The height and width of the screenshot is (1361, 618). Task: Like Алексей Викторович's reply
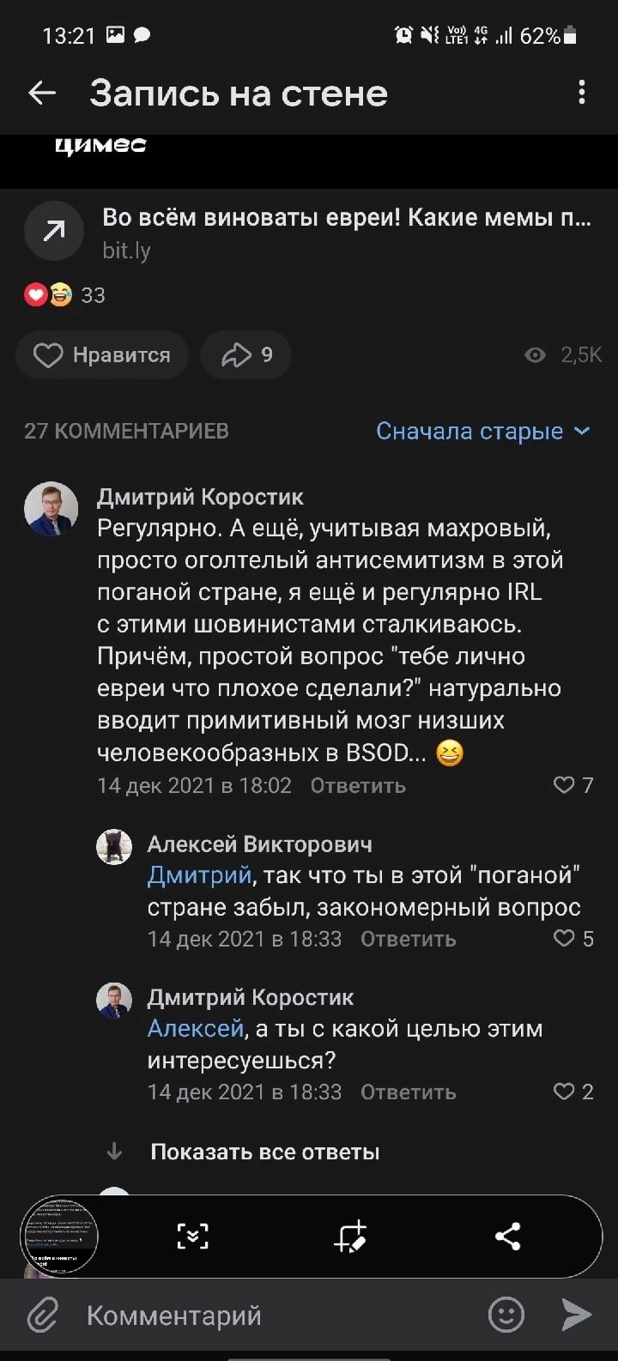coord(573,939)
